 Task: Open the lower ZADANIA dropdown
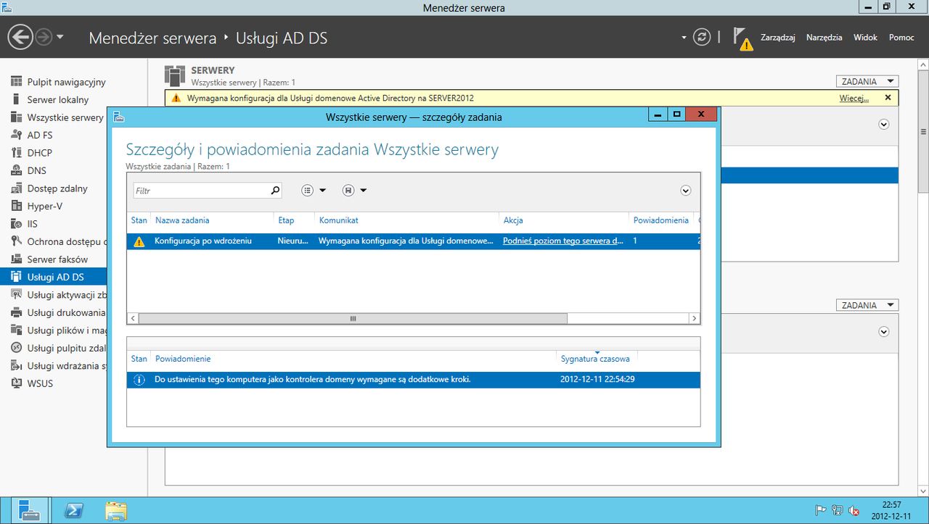click(x=867, y=306)
